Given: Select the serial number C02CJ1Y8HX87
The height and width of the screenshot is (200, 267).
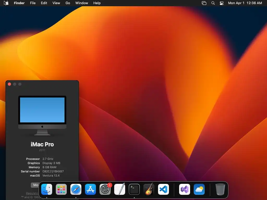Looking at the screenshot, I should point(53,171).
